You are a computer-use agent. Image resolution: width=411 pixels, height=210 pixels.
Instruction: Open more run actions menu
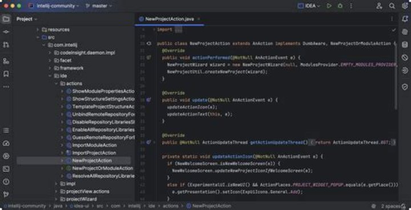351,6
